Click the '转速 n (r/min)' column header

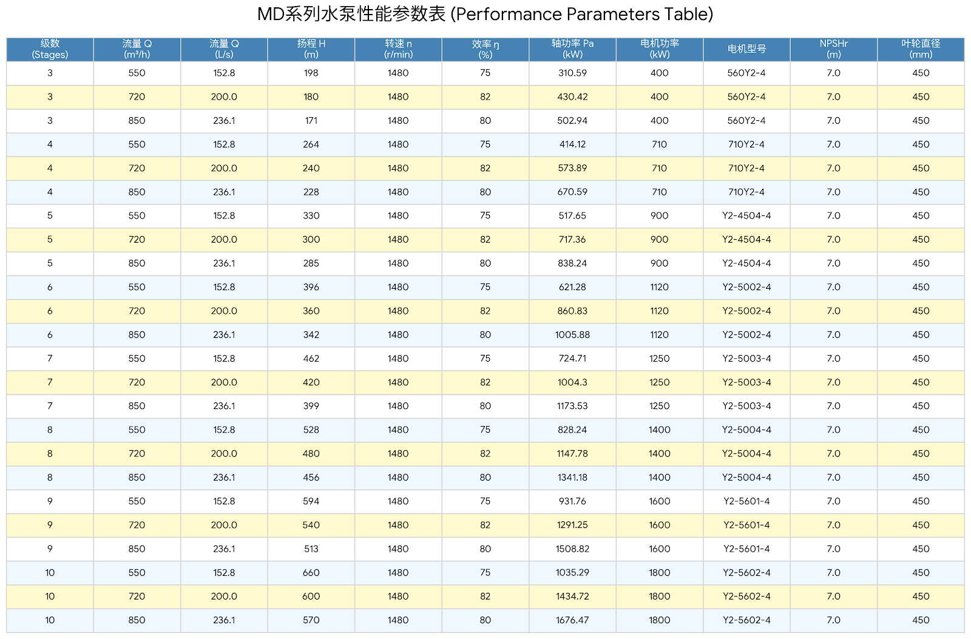tap(398, 49)
